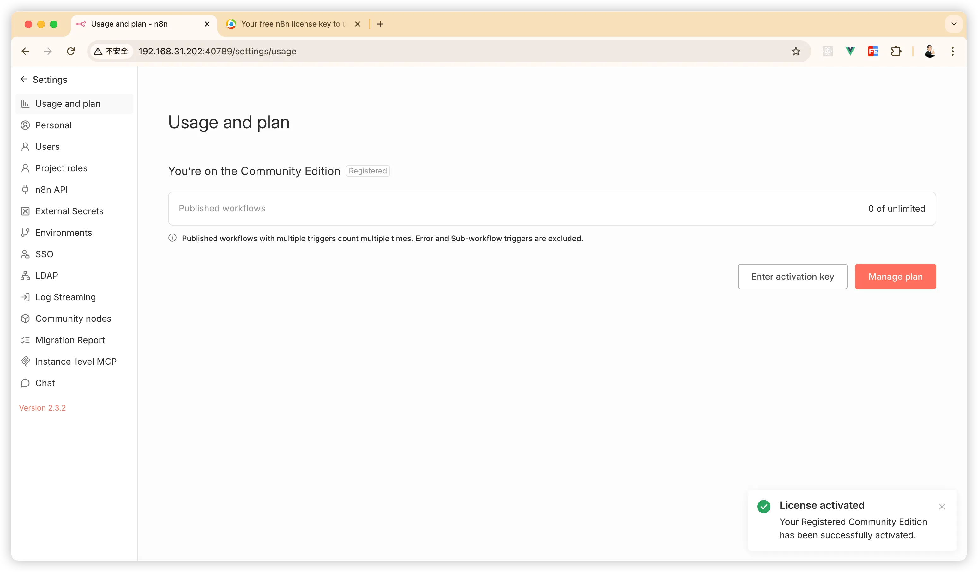Click the Published workflows usage row
Image resolution: width=978 pixels, height=572 pixels.
(552, 209)
